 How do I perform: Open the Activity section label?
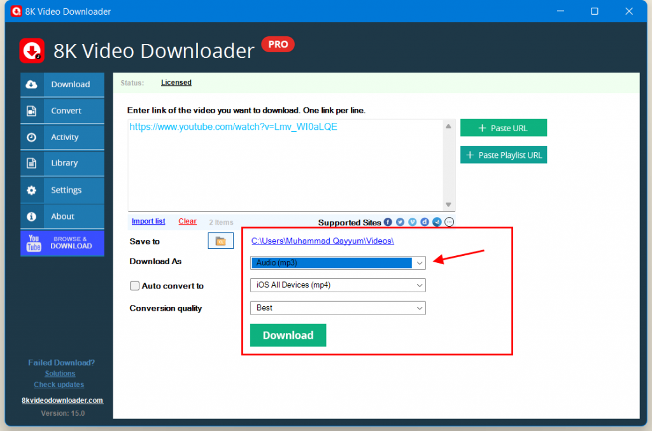click(64, 137)
